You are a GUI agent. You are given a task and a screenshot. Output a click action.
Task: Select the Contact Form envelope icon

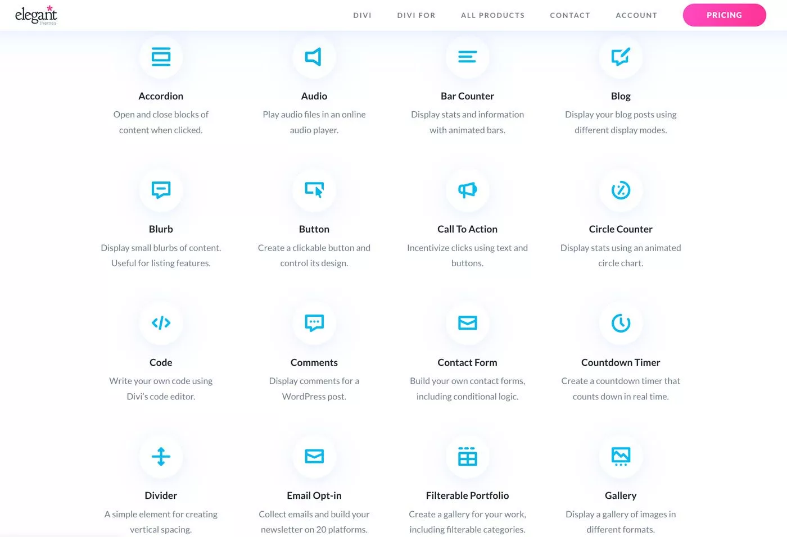click(467, 323)
